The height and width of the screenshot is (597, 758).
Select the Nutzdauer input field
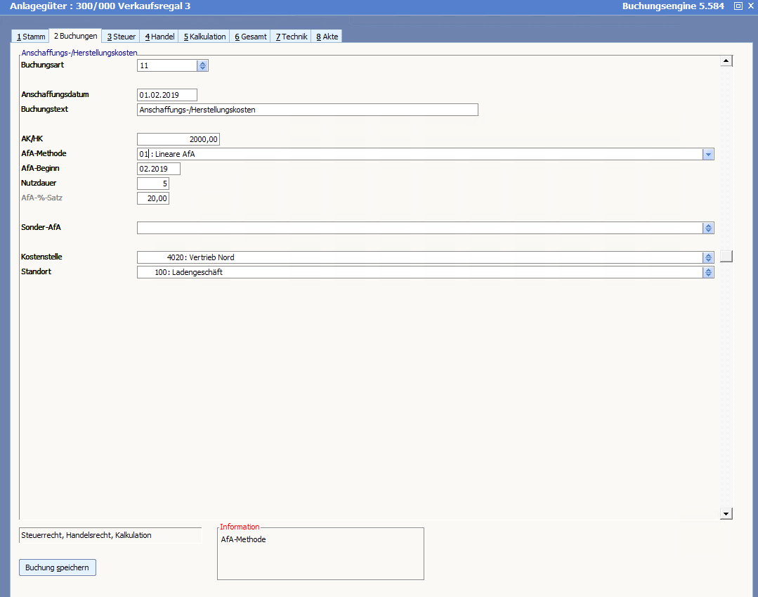click(x=153, y=184)
